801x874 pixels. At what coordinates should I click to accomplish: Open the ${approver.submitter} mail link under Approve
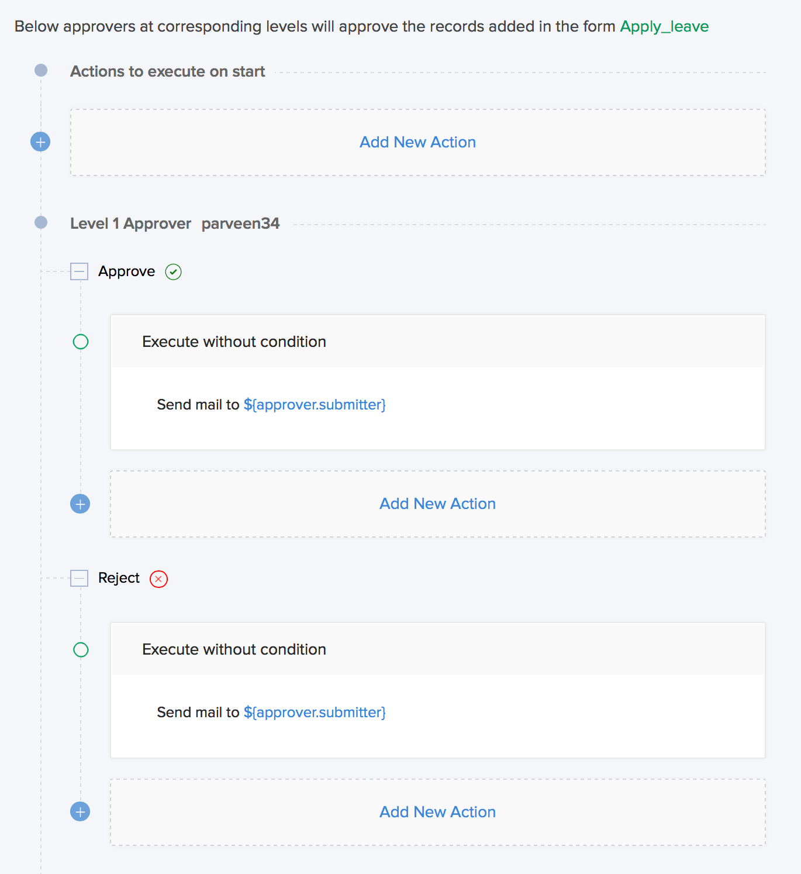[315, 405]
